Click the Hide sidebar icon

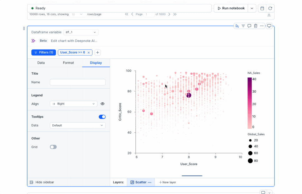coord(32,182)
